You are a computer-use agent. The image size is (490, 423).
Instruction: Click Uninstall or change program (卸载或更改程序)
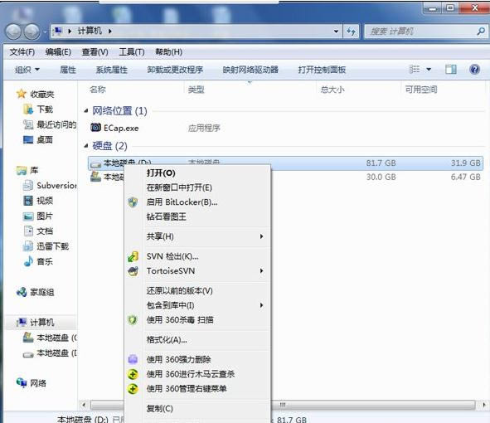coord(175,70)
